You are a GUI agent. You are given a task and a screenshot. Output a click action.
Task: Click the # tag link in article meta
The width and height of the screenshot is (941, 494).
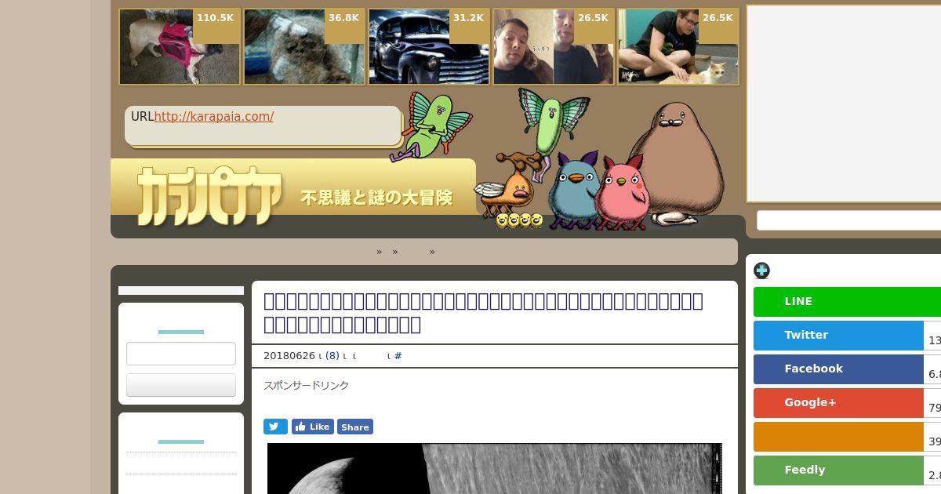pos(398,356)
